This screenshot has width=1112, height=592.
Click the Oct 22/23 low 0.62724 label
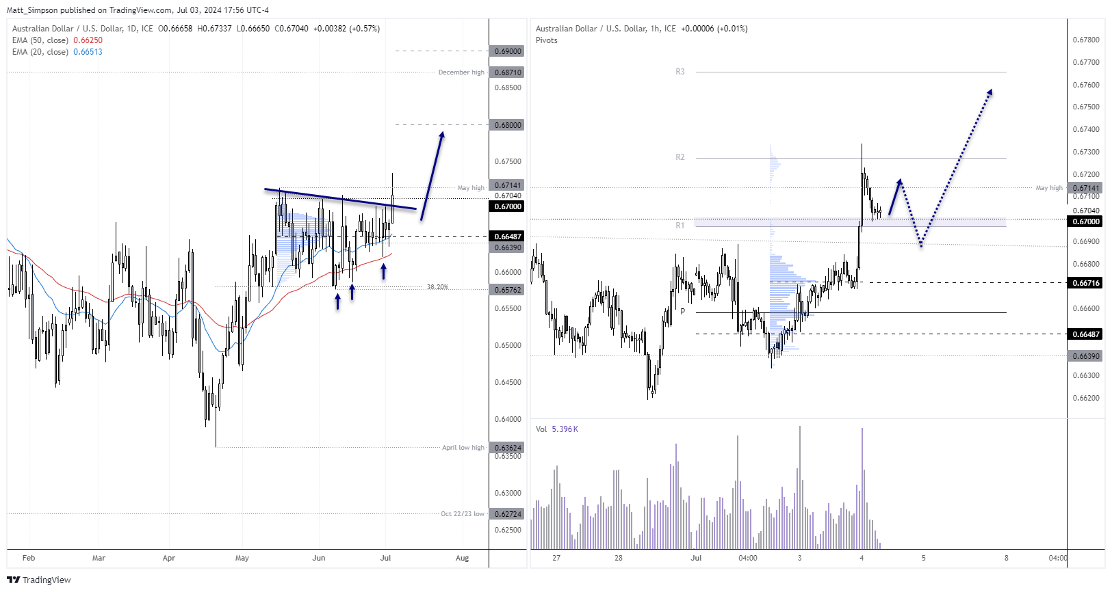[508, 514]
